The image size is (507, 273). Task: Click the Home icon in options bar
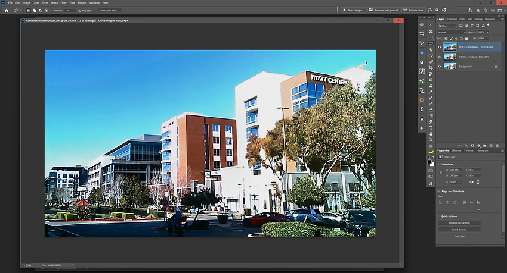click(x=6, y=10)
